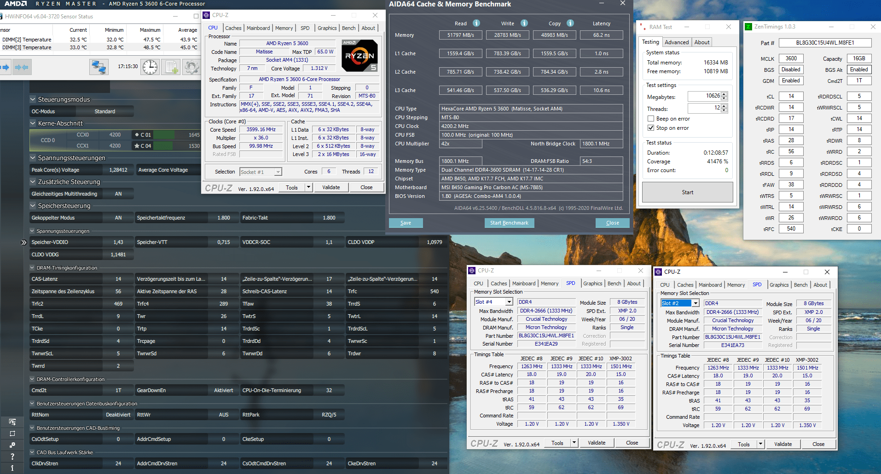
Task: Click the info icon next to Read
Action: (476, 23)
